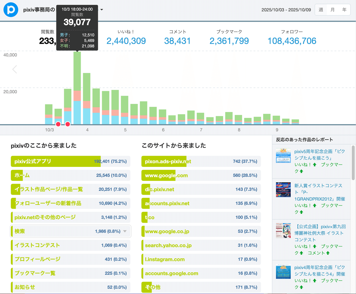The image size is (356, 294).
Task: Click the report panel vertical scrollbar
Action: (x=353, y=163)
